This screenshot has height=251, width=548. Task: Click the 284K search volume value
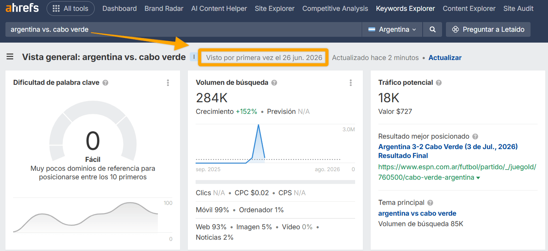212,98
